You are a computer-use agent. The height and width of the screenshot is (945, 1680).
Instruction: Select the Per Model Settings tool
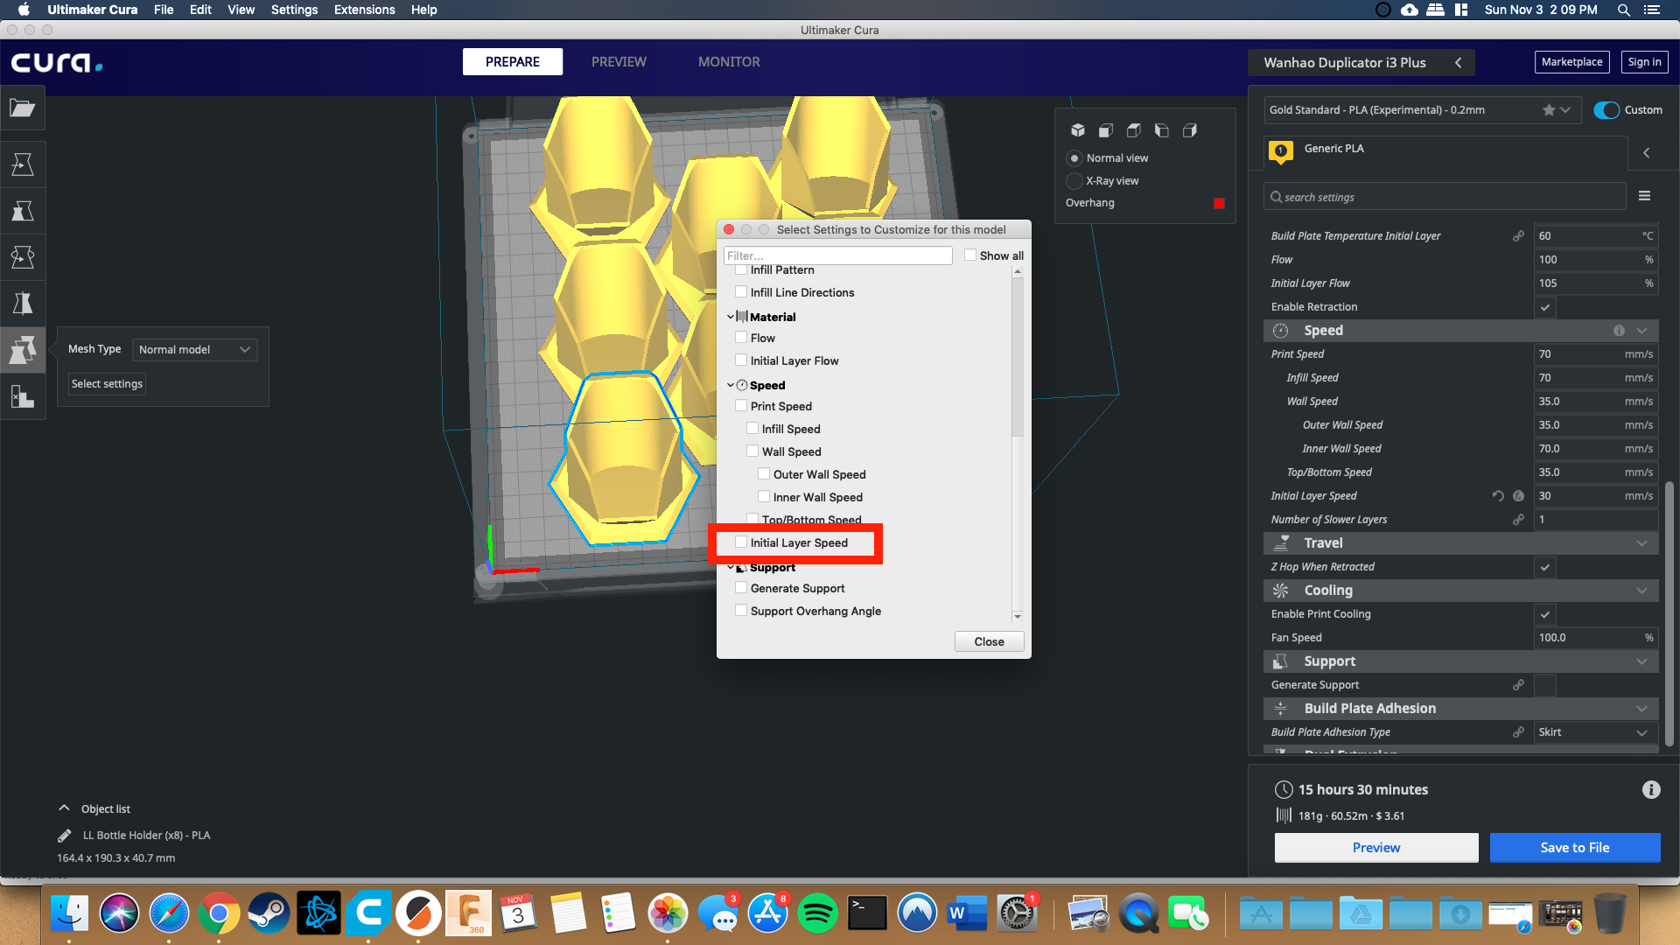click(23, 350)
